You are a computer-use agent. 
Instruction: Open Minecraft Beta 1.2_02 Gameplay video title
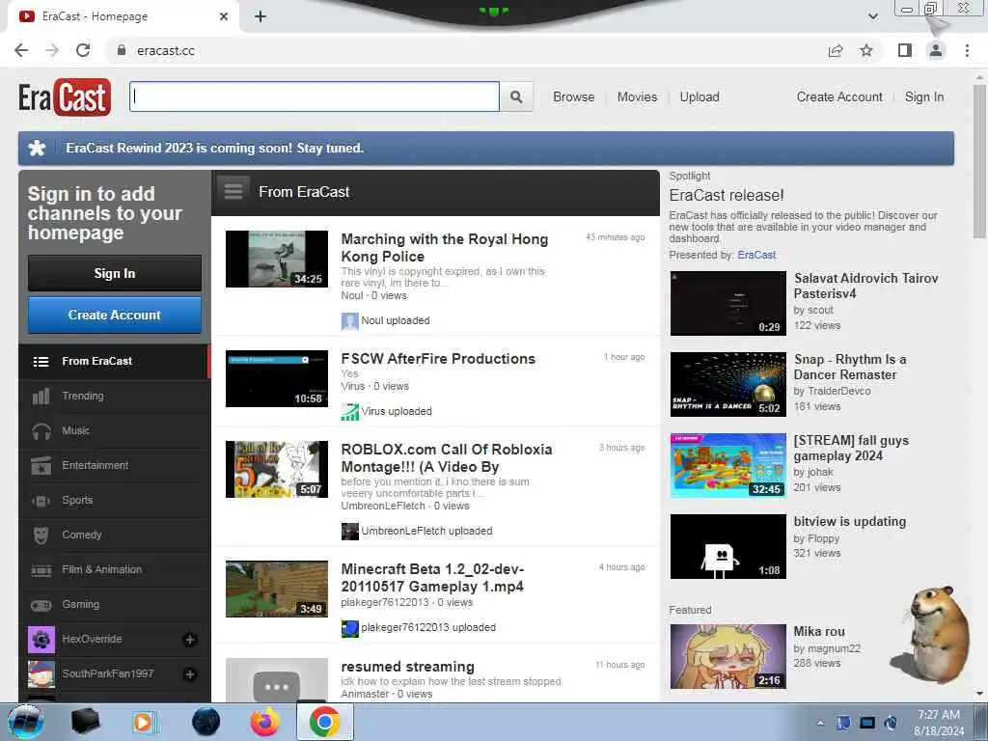tap(432, 578)
